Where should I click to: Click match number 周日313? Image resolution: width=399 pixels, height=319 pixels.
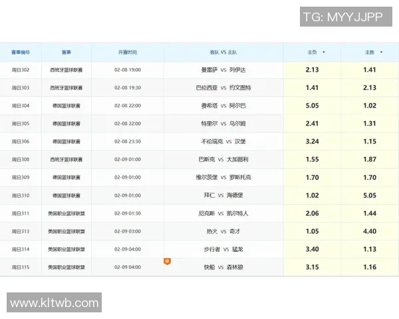(21, 231)
